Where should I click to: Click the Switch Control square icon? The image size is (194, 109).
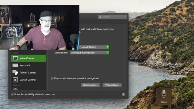click(x=15, y=80)
